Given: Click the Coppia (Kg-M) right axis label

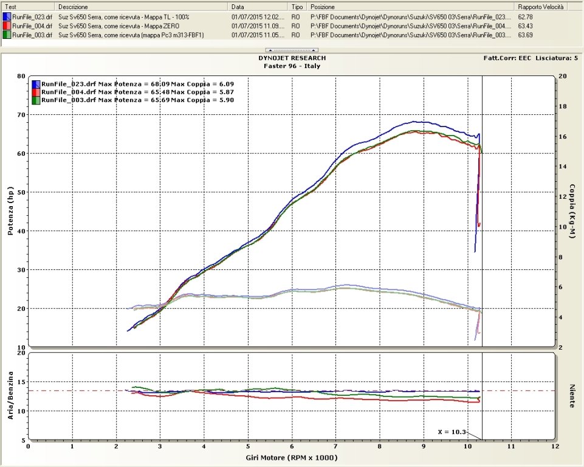Looking at the screenshot, I should pos(572,211).
